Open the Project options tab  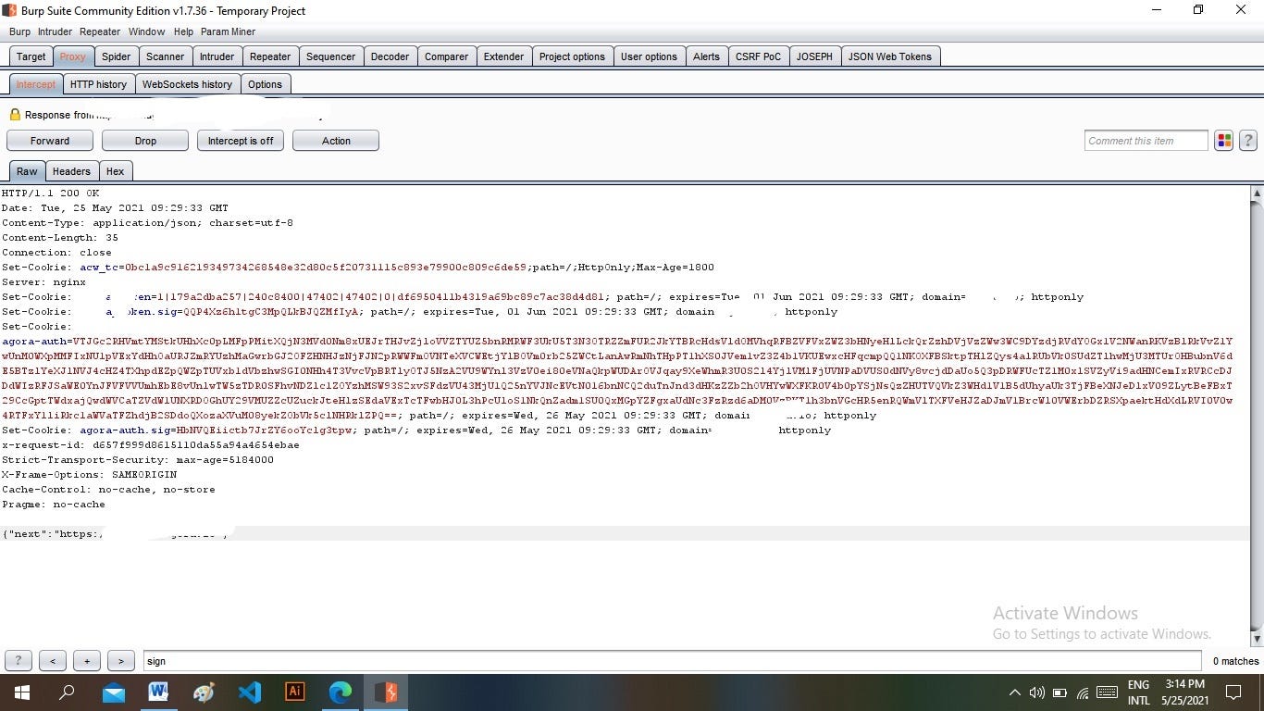(572, 56)
